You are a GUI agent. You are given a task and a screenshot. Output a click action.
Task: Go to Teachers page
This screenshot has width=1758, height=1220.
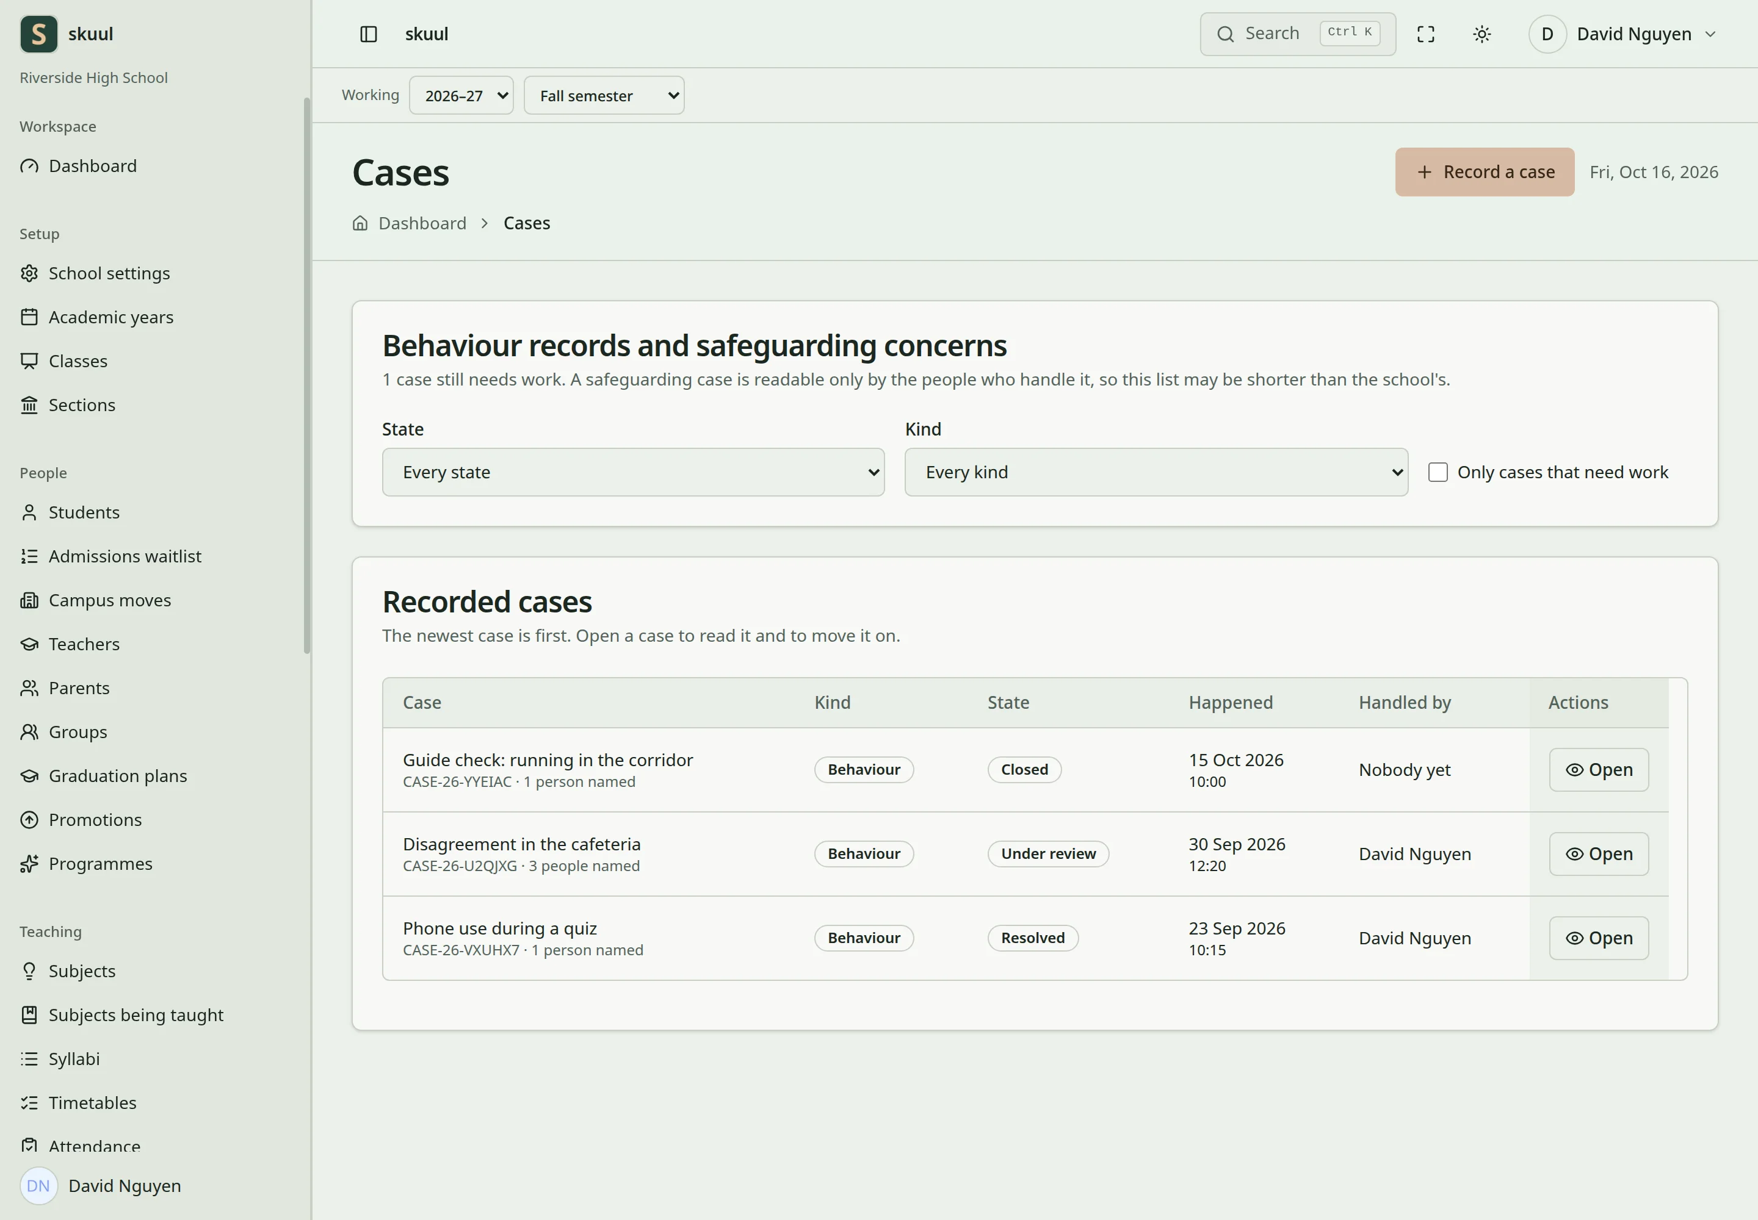pos(70,644)
